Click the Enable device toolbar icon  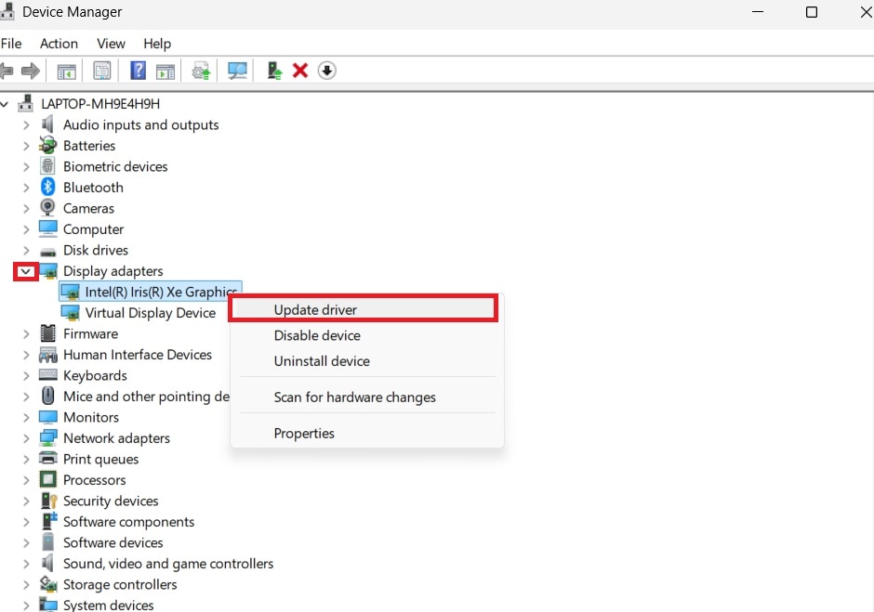[x=274, y=71]
